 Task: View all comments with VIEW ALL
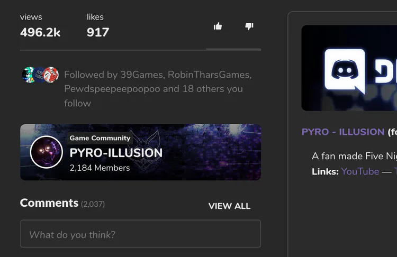[229, 206]
